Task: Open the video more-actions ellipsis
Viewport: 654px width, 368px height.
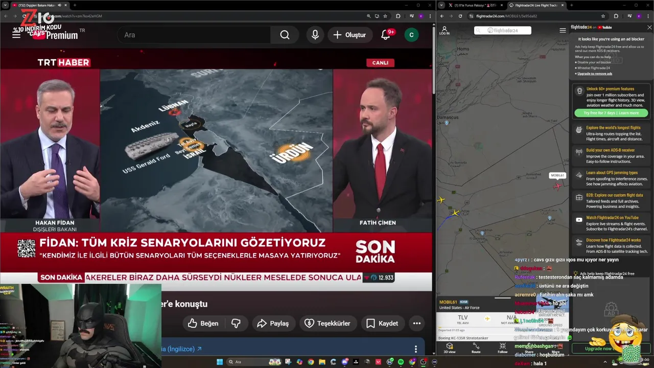Action: tap(417, 323)
